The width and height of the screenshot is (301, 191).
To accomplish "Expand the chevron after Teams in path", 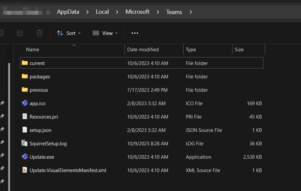I will click(x=191, y=12).
